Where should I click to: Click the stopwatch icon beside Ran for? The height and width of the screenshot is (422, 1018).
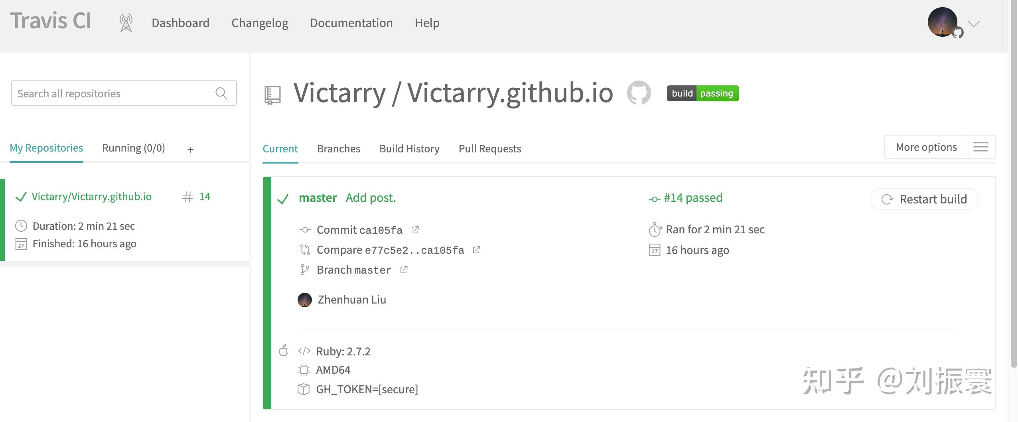655,229
